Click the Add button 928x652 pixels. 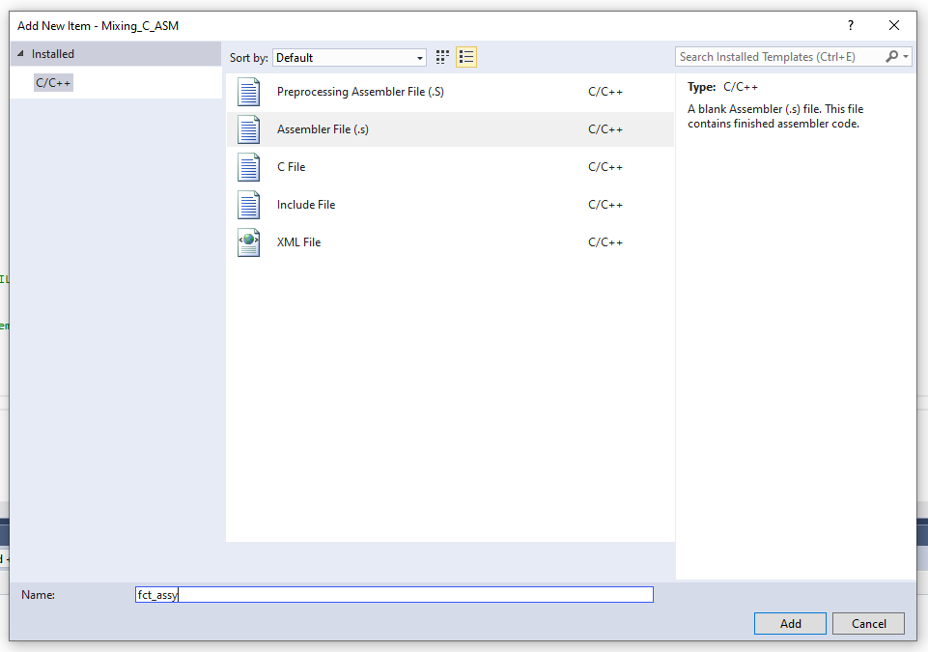(790, 624)
